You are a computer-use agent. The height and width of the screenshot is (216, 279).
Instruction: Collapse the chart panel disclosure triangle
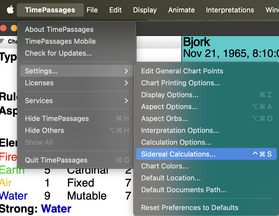click(2, 41)
